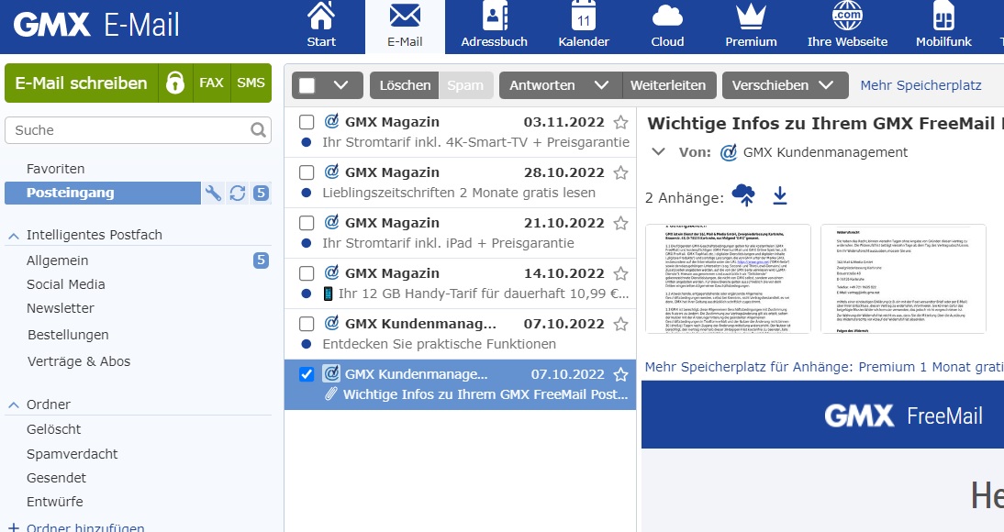This screenshot has width=1004, height=532.
Task: Click the search magnifier icon
Action: point(258,130)
